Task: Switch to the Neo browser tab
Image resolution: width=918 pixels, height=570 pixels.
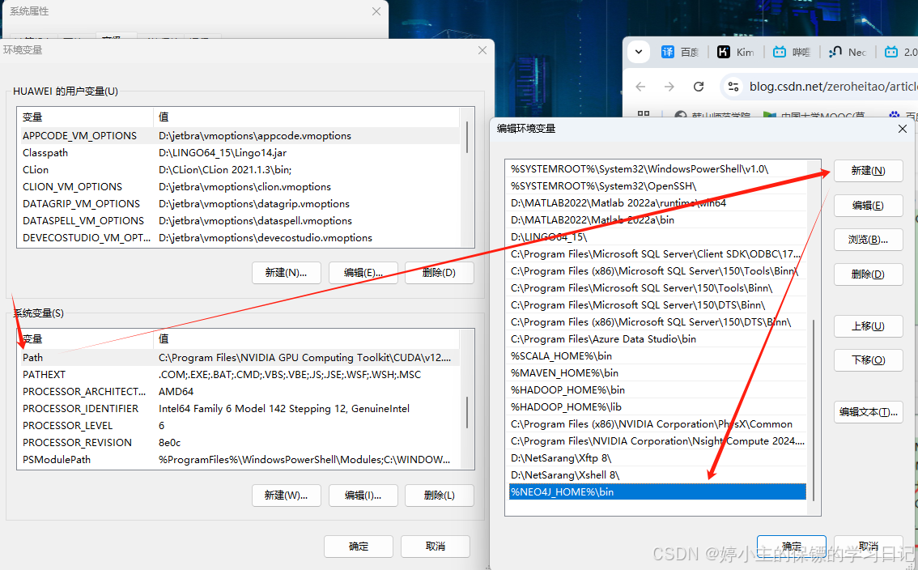Action: tap(847, 52)
